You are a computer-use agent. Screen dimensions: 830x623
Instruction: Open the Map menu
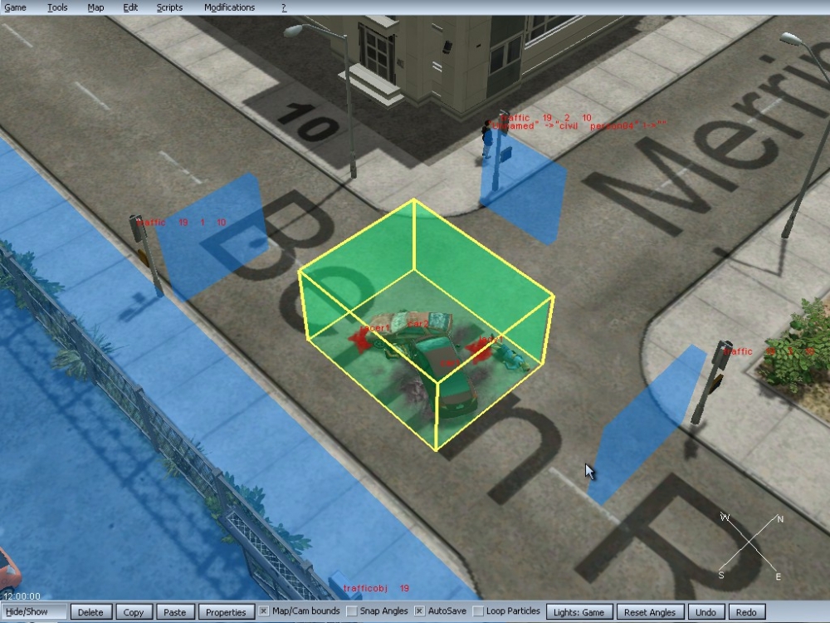95,7
